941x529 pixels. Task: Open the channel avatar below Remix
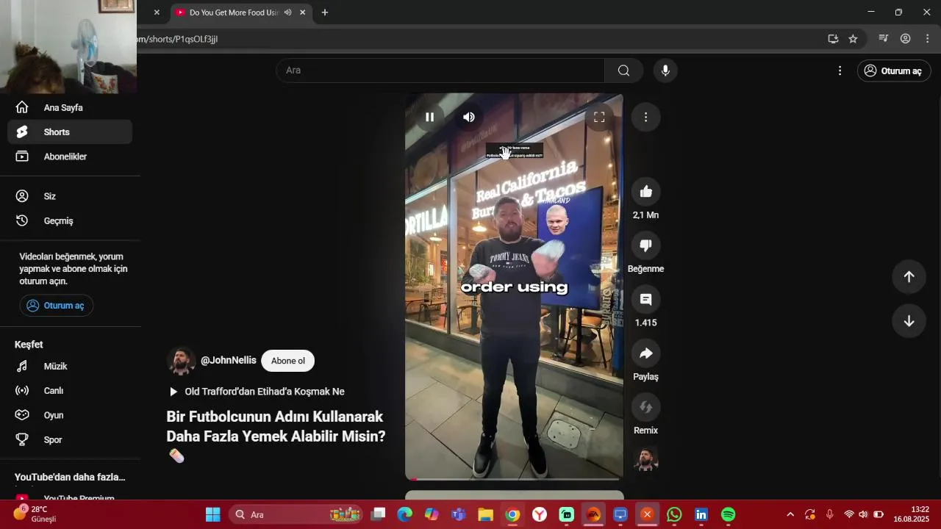(645, 459)
